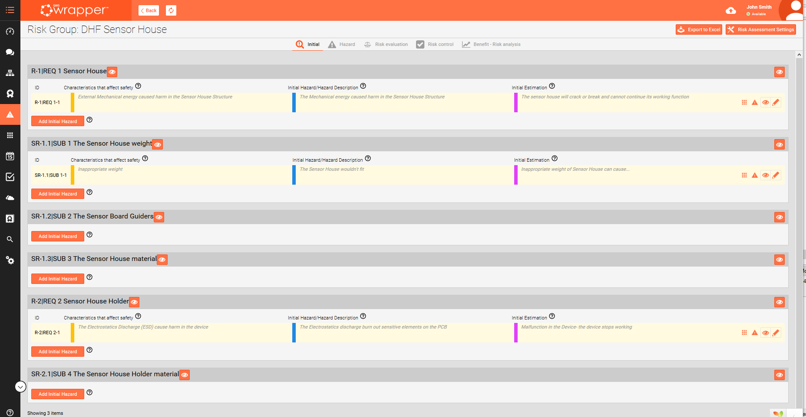Toggle view eye icon on R-2|REQ 2-1 row
The width and height of the screenshot is (806, 417).
(x=765, y=333)
